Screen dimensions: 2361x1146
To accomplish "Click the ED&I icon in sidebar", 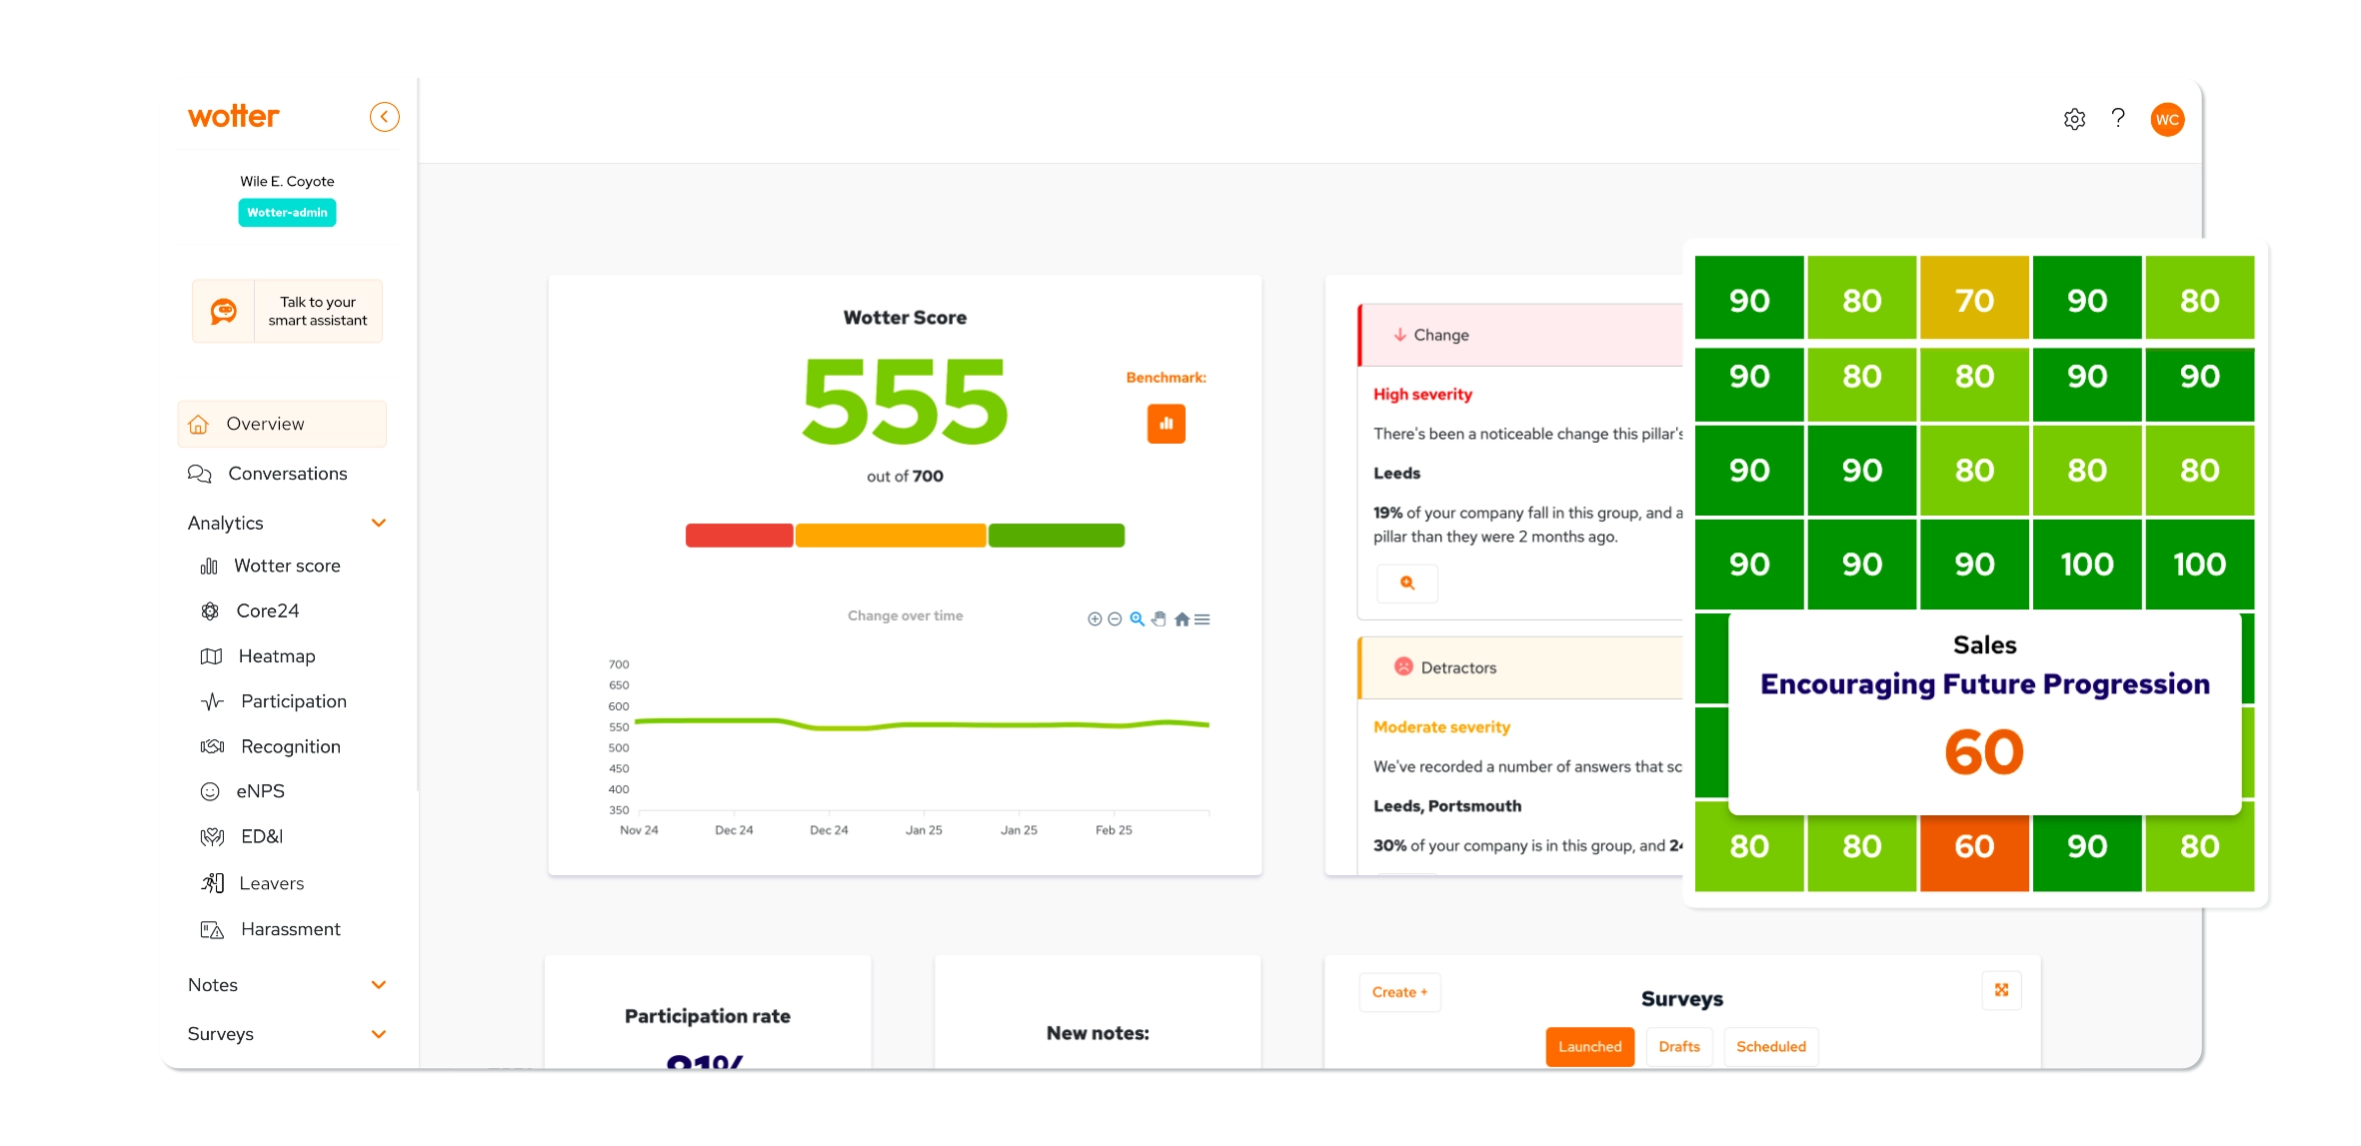I will [x=211, y=837].
